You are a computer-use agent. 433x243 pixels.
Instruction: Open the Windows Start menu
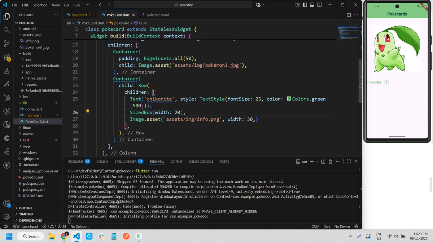coord(9,236)
